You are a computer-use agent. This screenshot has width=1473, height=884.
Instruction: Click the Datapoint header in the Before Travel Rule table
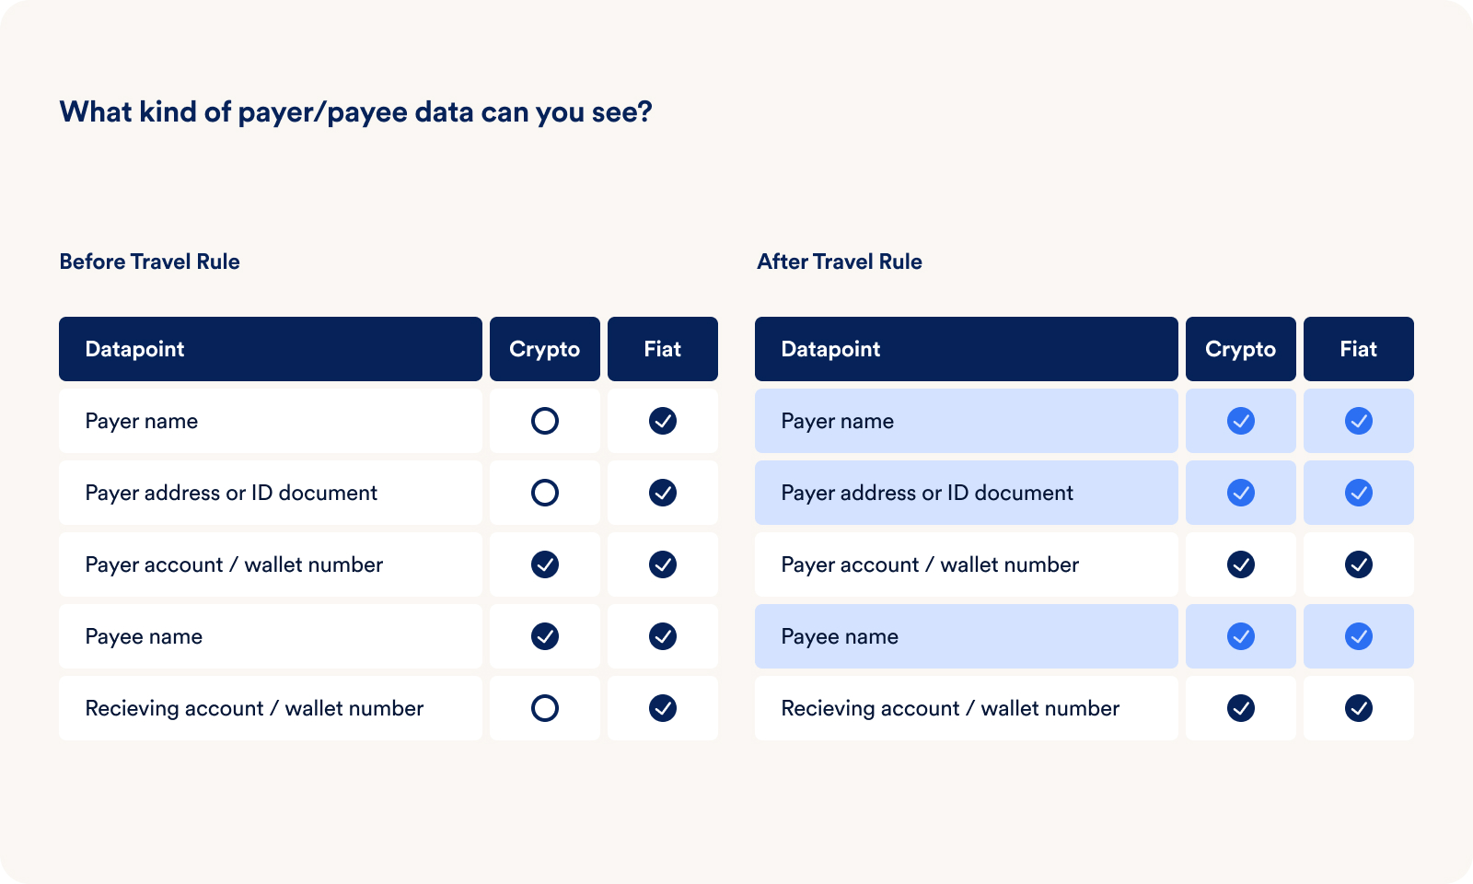[134, 349]
